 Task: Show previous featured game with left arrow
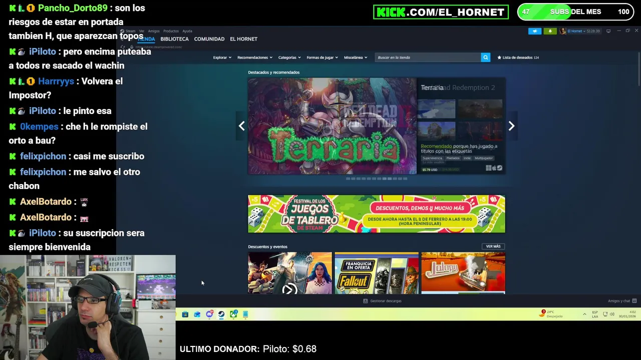coord(241,126)
